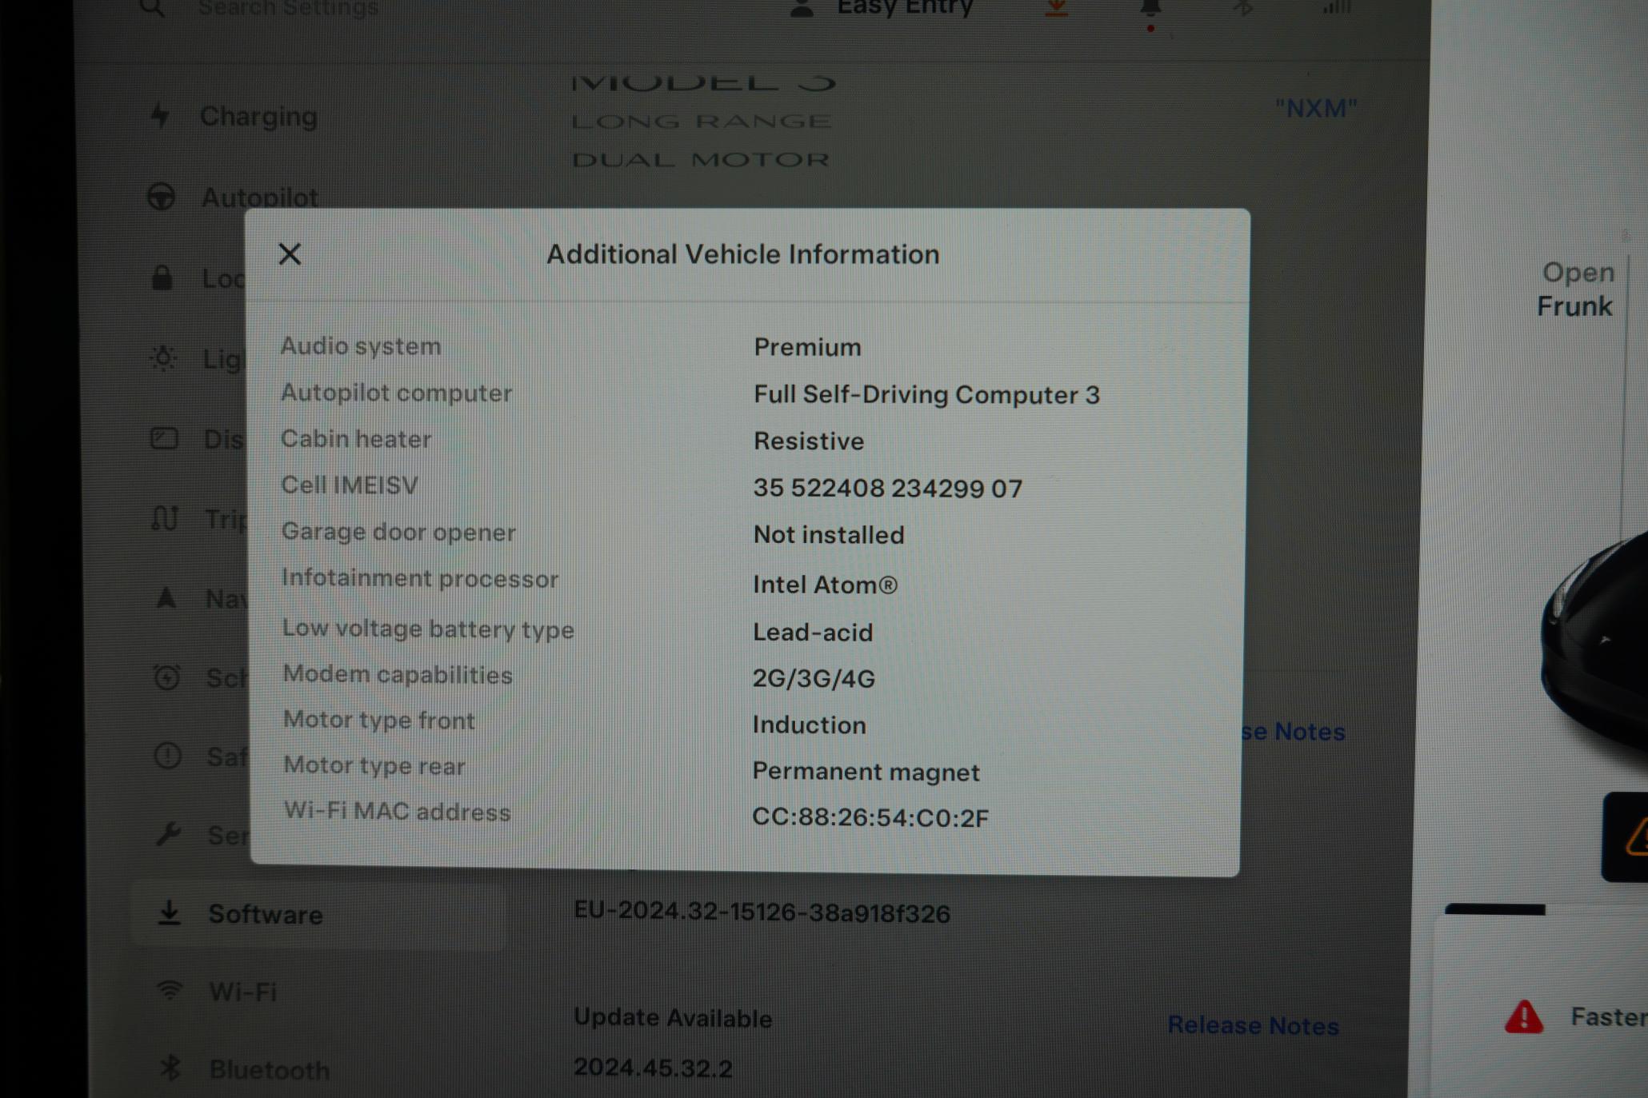1648x1098 pixels.
Task: Click the Search Settings field
Action: pyautogui.click(x=288, y=8)
